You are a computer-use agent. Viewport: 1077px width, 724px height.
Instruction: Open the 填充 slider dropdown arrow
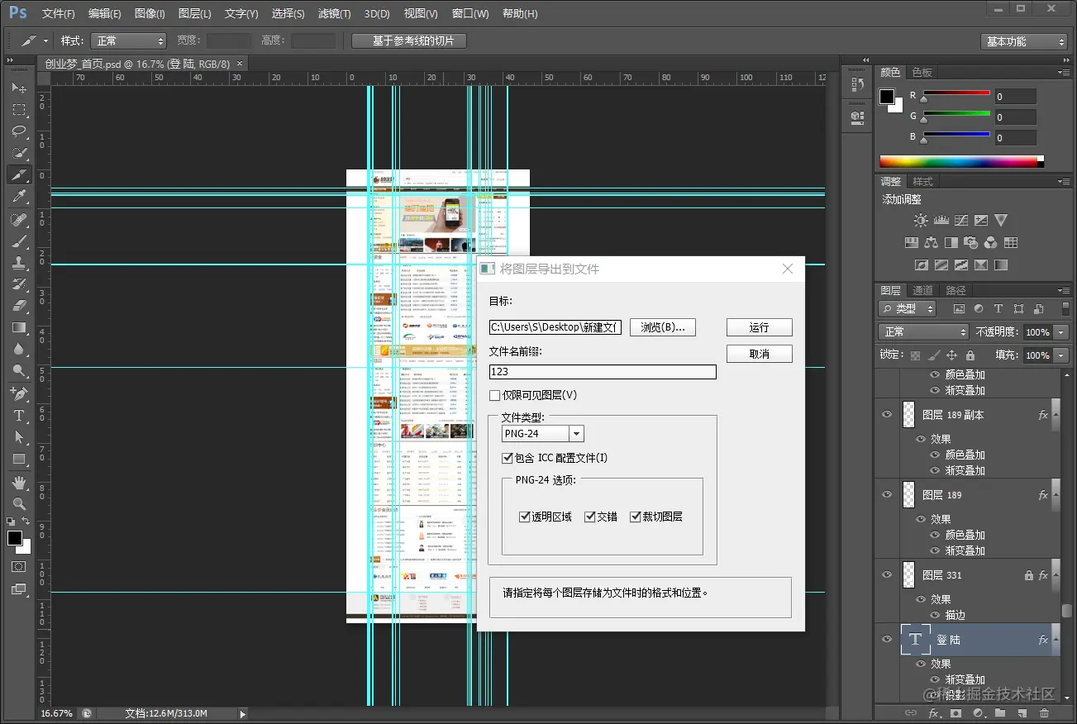(1060, 355)
